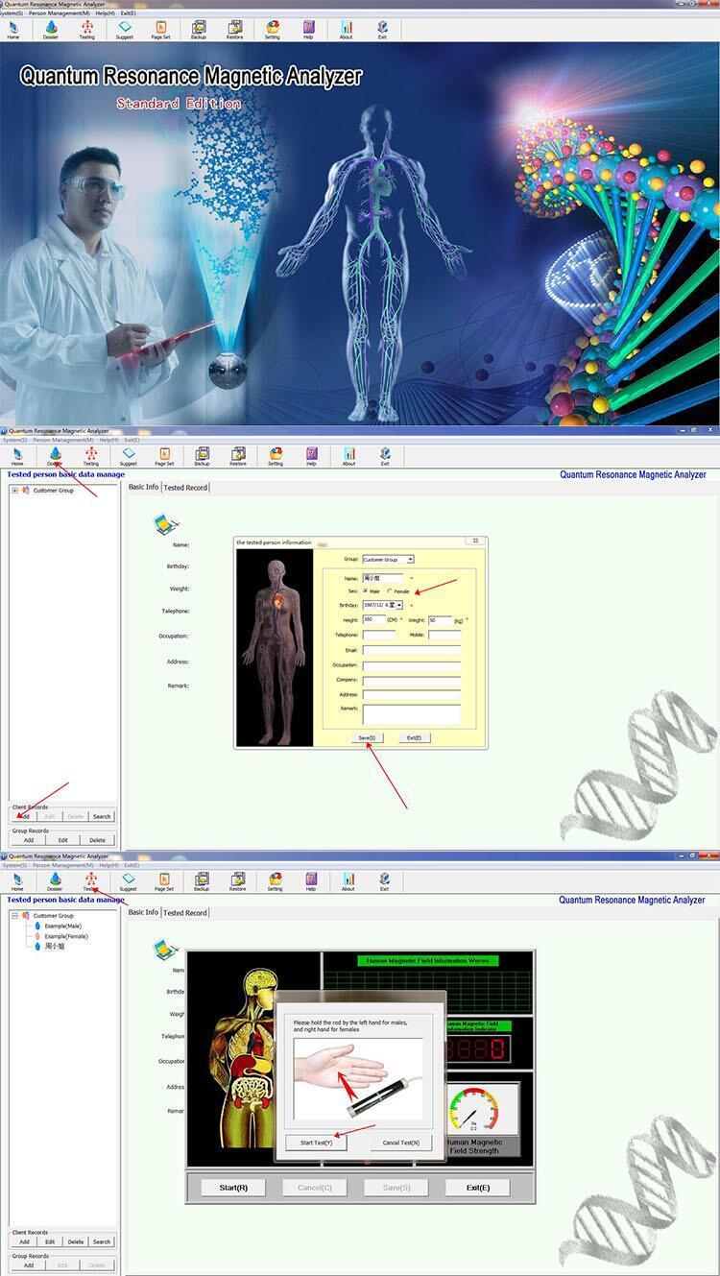This screenshot has height=1276, width=720.
Task: Click Group Records Delete in middle window
Action: 97,840
